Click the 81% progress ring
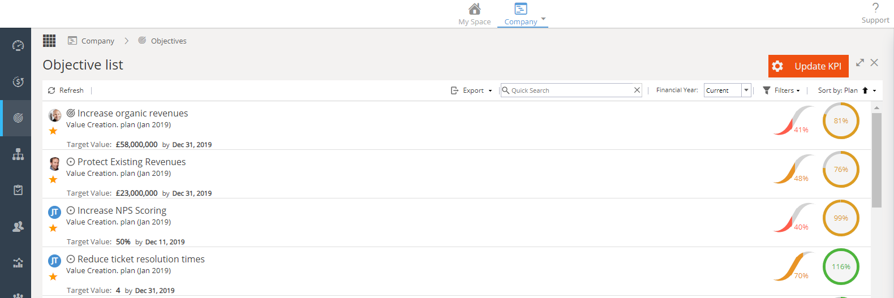This screenshot has width=894, height=298. [x=841, y=120]
